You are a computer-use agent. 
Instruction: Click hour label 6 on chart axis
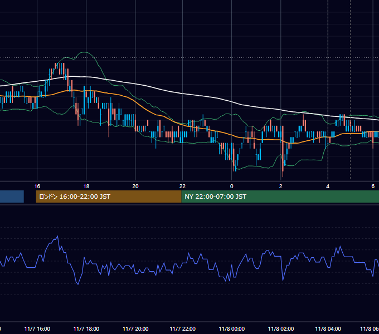[373, 186]
